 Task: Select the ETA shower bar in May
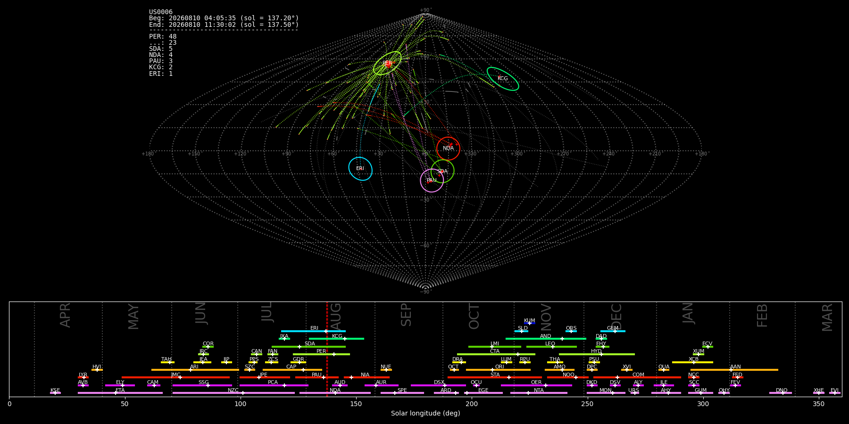coord(120,393)
